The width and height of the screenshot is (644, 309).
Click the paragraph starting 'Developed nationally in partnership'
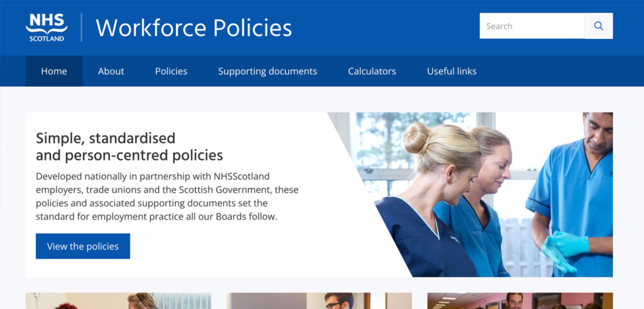[x=167, y=195]
